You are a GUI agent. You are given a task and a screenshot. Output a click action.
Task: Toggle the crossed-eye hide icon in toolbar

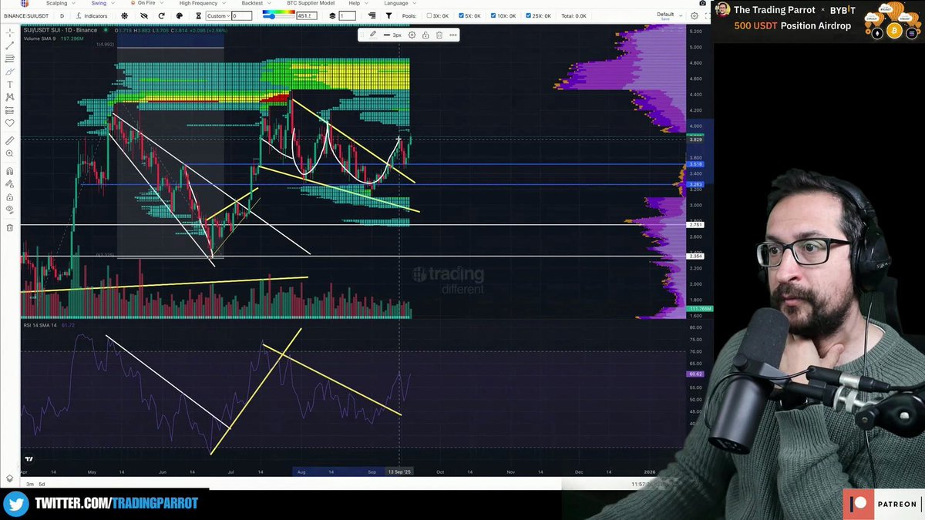click(x=143, y=15)
